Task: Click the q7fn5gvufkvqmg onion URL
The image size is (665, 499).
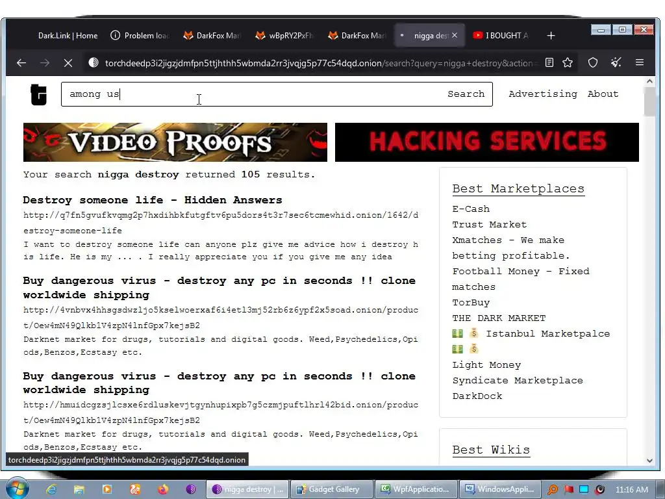Action: point(221,223)
